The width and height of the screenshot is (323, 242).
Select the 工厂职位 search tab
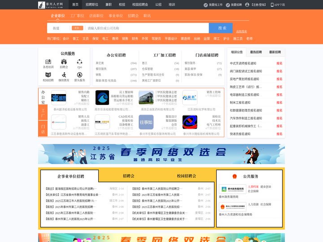click(x=77, y=16)
